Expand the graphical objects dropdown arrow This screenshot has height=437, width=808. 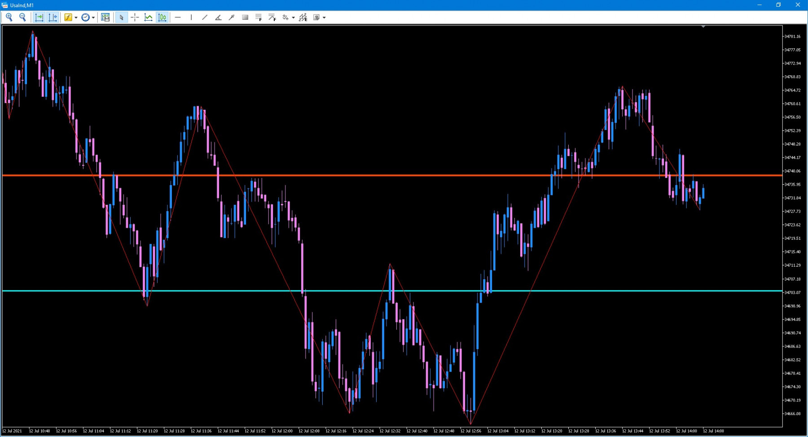[x=324, y=17]
